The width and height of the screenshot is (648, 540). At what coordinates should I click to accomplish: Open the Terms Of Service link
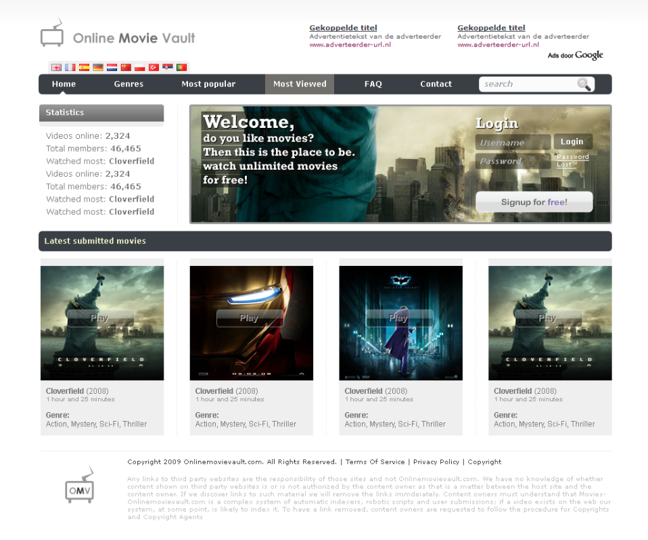pyautogui.click(x=375, y=462)
